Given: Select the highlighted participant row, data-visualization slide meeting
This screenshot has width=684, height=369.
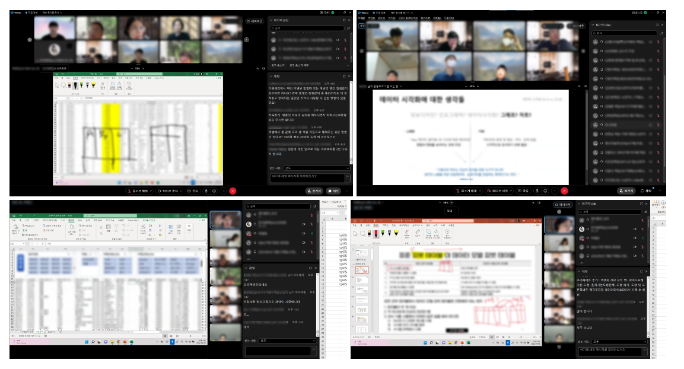Looking at the screenshot, I should point(627,125).
